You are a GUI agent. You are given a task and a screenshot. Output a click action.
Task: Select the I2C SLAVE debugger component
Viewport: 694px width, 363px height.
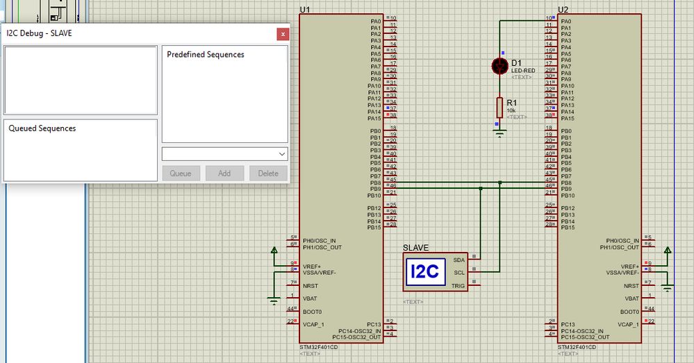[x=435, y=272]
